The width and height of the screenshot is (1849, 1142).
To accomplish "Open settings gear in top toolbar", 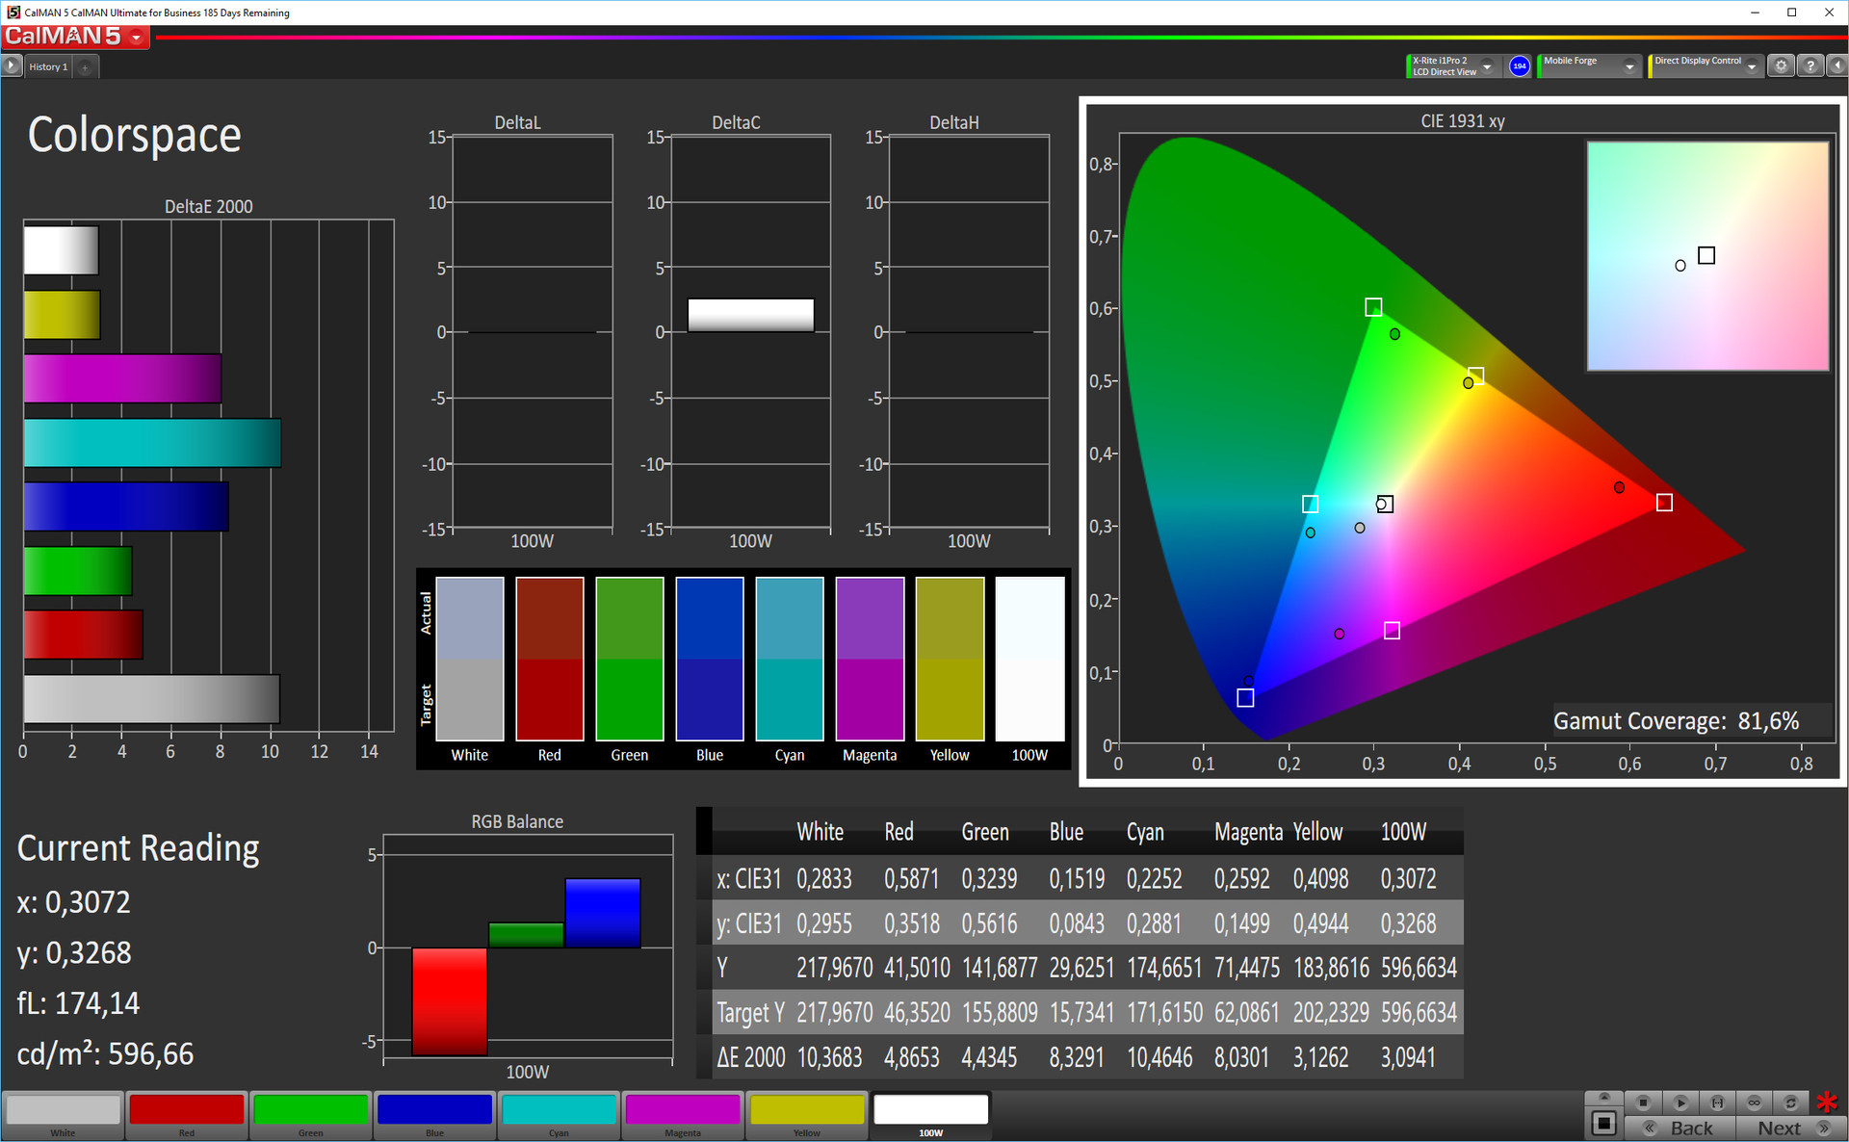I will click(1781, 65).
